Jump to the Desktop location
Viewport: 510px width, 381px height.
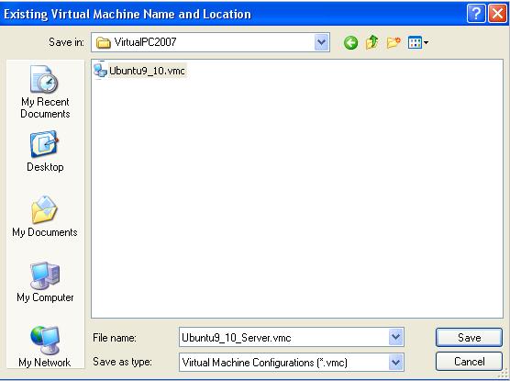[x=45, y=151]
